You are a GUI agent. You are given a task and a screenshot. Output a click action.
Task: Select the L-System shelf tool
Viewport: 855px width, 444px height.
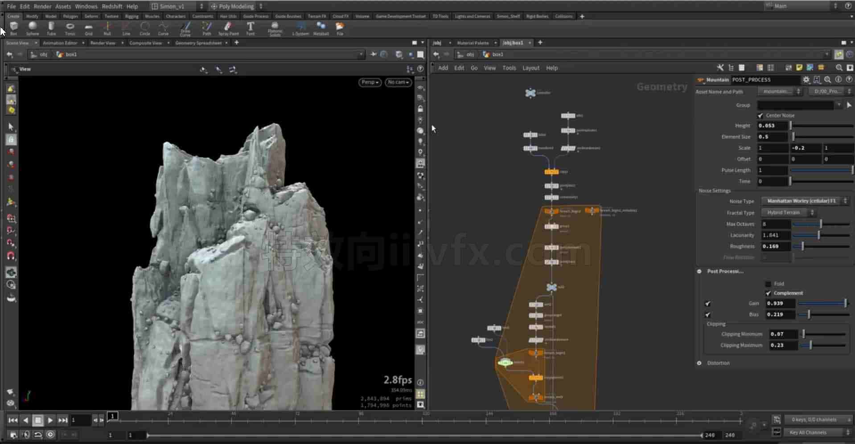pos(300,29)
